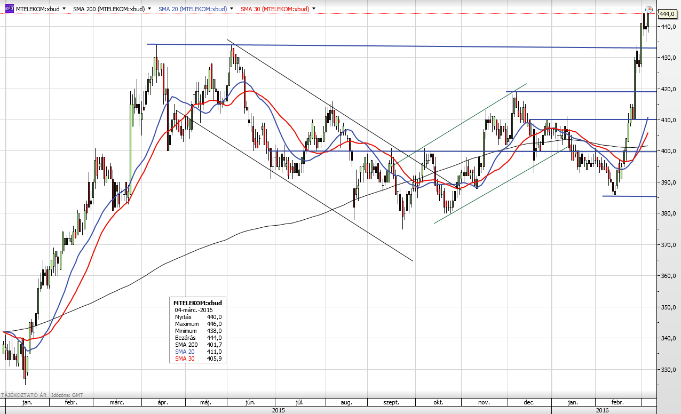Click the 360,0 price axis label
The image size is (681, 414).
click(669, 276)
